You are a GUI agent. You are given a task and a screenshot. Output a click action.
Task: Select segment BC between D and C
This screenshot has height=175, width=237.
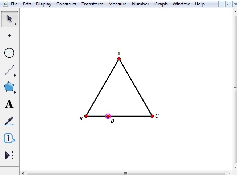pyautogui.click(x=130, y=116)
